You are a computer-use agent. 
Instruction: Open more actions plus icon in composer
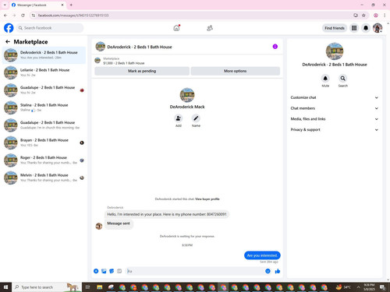[96, 271]
